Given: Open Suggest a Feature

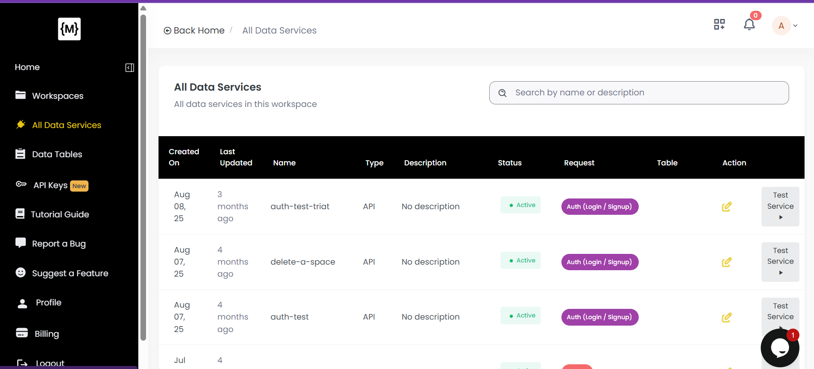Looking at the screenshot, I should [70, 273].
